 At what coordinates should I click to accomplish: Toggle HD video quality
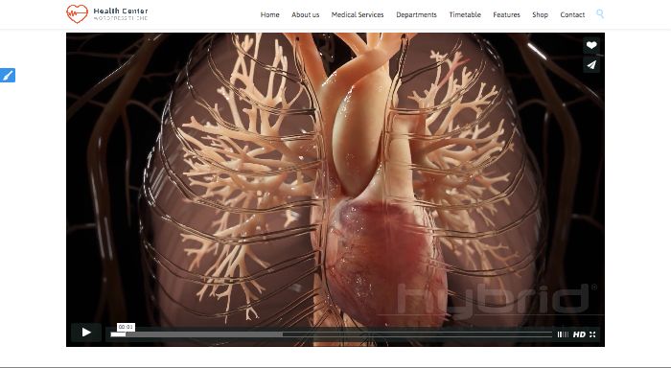coord(579,334)
